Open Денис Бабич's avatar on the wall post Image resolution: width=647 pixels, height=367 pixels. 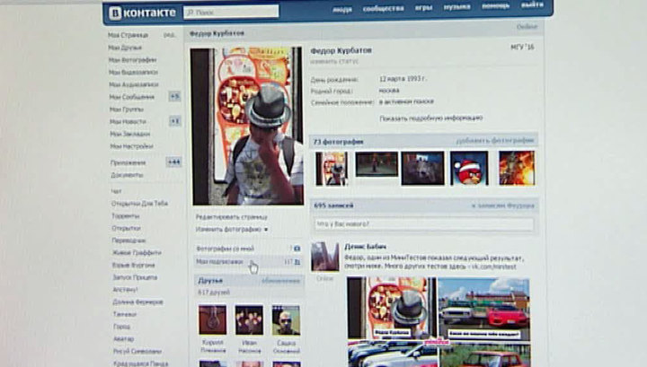pos(324,258)
